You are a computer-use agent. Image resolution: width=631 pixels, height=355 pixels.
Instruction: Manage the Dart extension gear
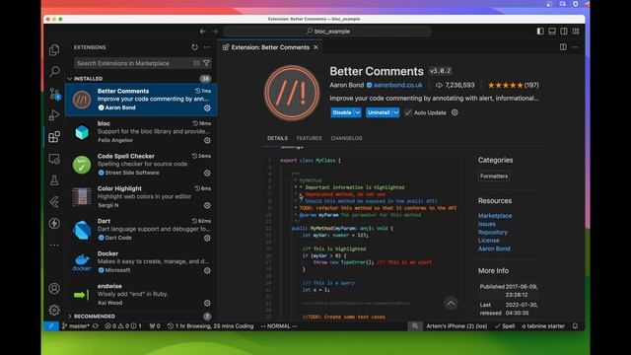(207, 238)
